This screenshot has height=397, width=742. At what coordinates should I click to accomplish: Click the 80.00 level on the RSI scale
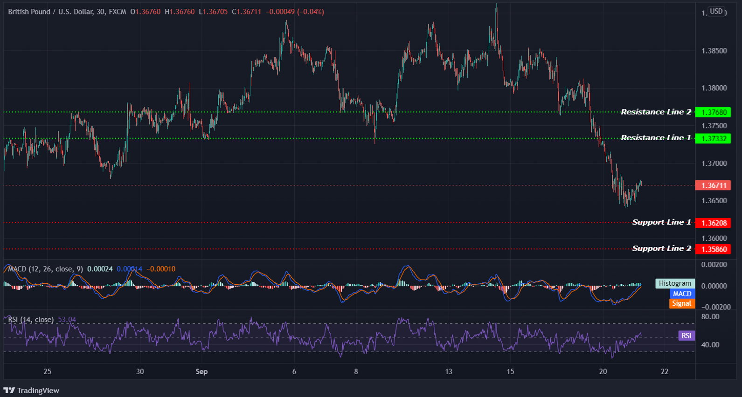(x=710, y=317)
